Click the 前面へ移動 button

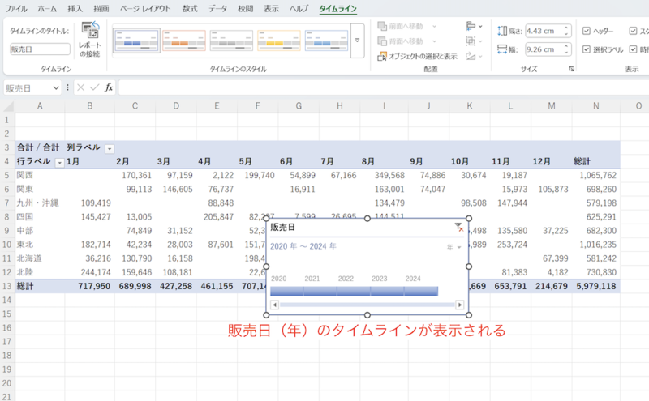[x=400, y=26]
